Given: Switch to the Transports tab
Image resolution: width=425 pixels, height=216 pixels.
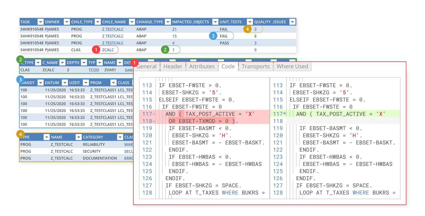Looking at the screenshot, I should (x=255, y=66).
